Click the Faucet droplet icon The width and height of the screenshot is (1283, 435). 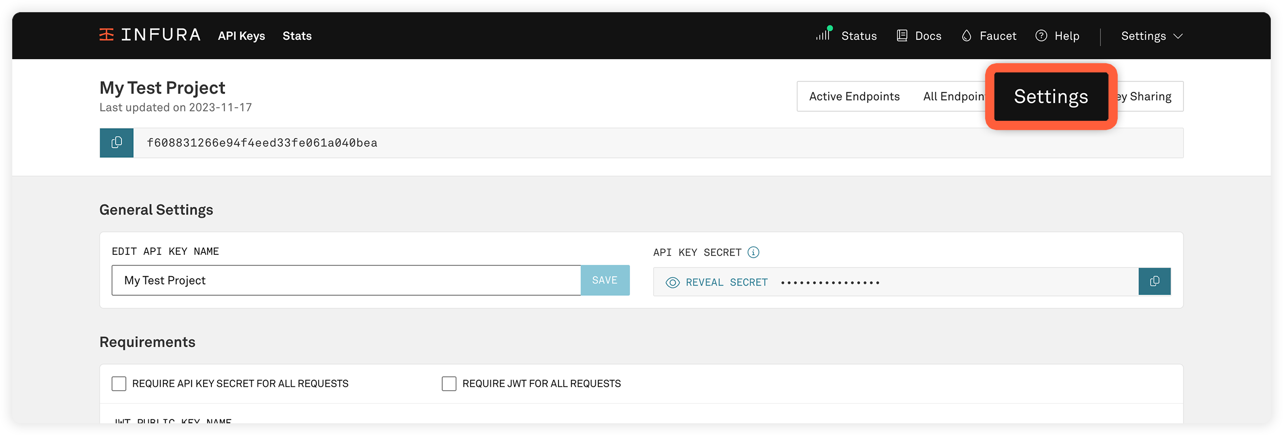click(966, 35)
